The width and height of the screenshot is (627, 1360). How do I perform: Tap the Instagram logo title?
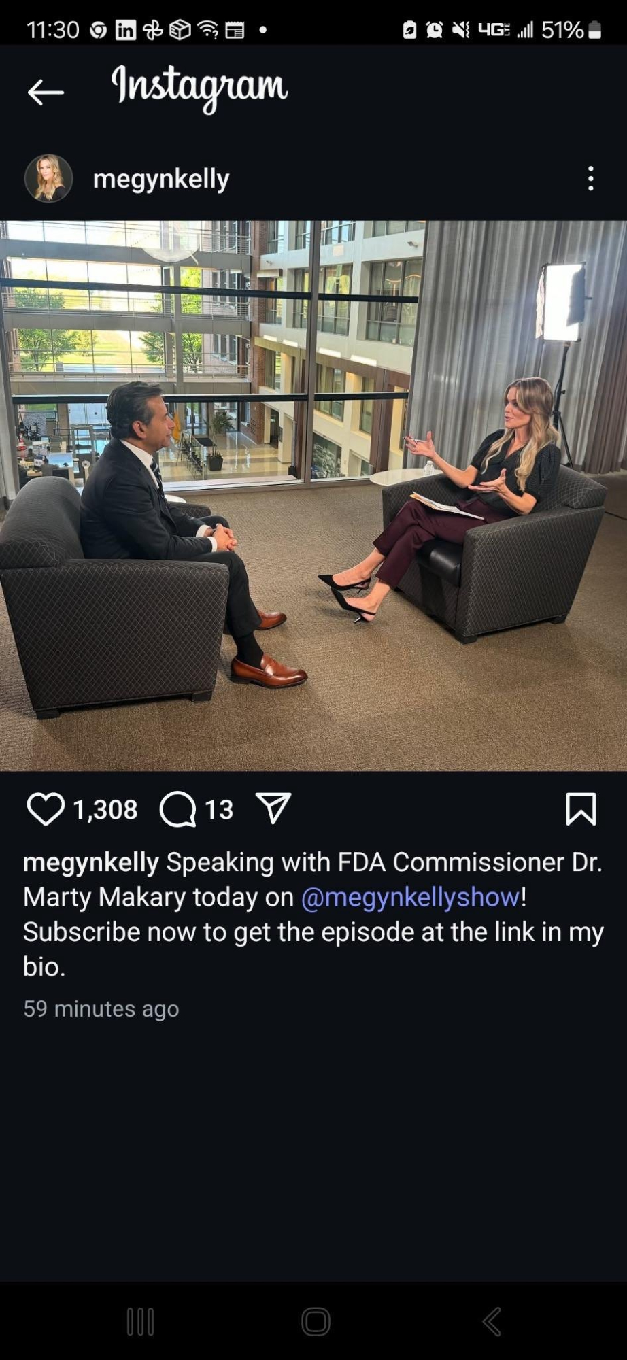tap(199, 88)
